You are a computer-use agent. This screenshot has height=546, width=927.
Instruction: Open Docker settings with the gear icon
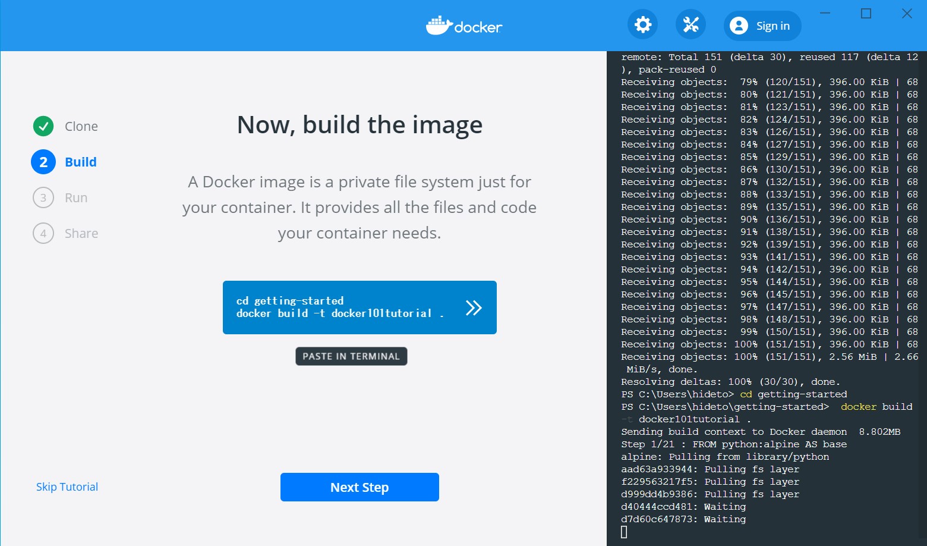tap(643, 25)
